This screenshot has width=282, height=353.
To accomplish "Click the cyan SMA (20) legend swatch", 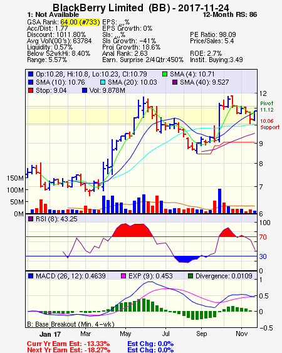I will tap(103, 82).
